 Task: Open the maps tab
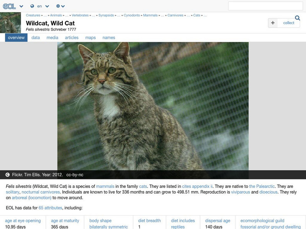(x=91, y=37)
